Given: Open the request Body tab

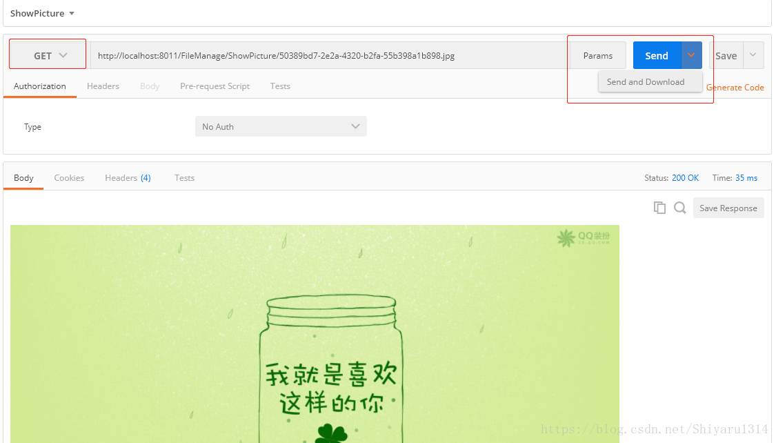Looking at the screenshot, I should click(150, 86).
